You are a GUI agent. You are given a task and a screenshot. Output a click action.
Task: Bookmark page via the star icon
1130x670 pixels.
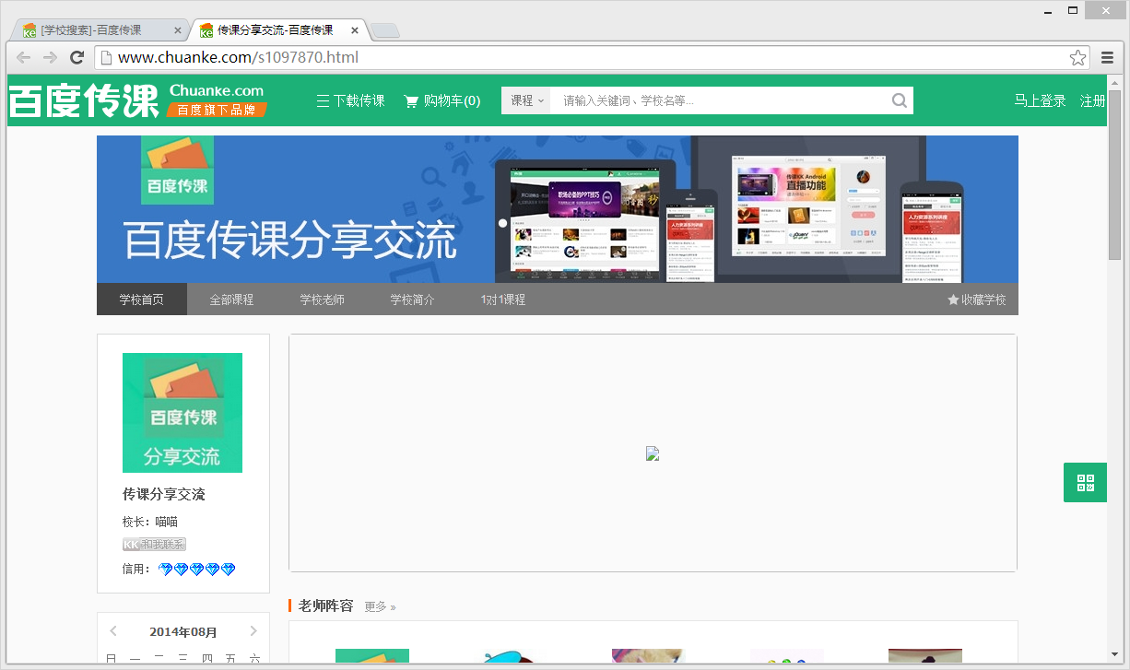(x=1077, y=56)
